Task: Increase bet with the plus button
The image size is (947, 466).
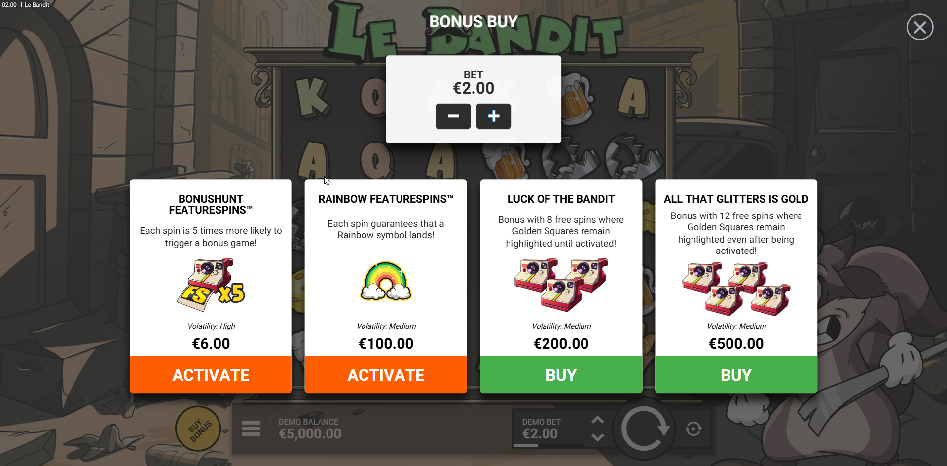Action: 493,116
